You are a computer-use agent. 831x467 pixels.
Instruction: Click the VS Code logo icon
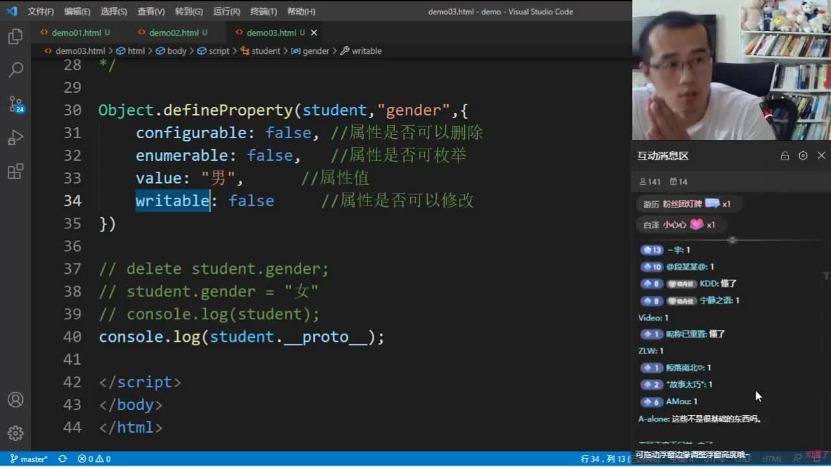(x=12, y=11)
